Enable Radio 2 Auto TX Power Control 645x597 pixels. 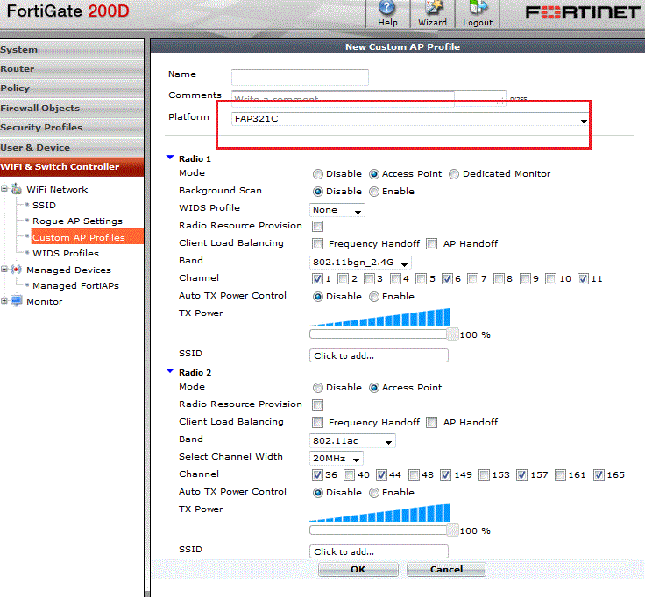(373, 493)
